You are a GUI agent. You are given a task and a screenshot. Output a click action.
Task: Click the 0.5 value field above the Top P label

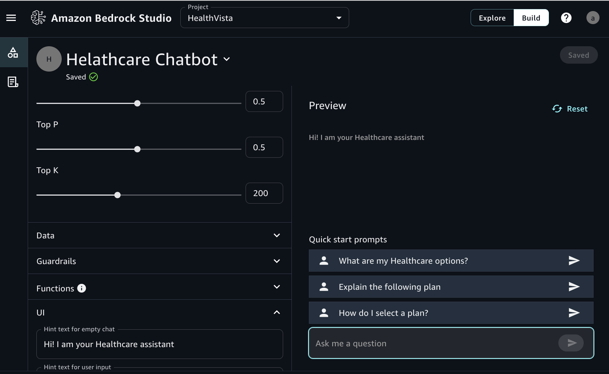(x=264, y=101)
